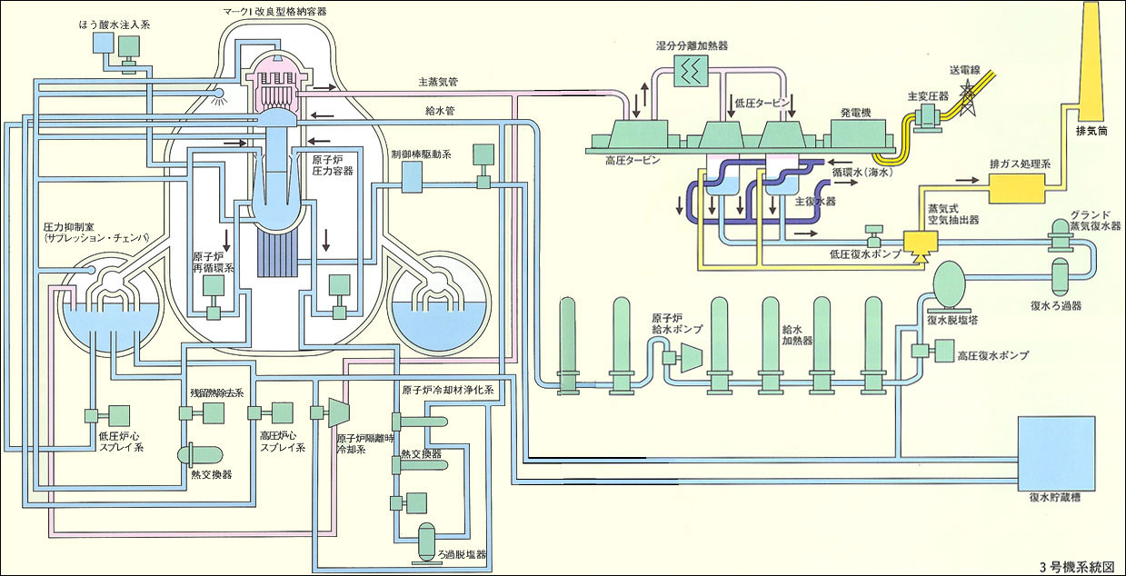Viewport: 1126px width, 576px height.
Task: Click the gland steam condenser (グランド蒸気復水器)
Action: pos(1060,236)
